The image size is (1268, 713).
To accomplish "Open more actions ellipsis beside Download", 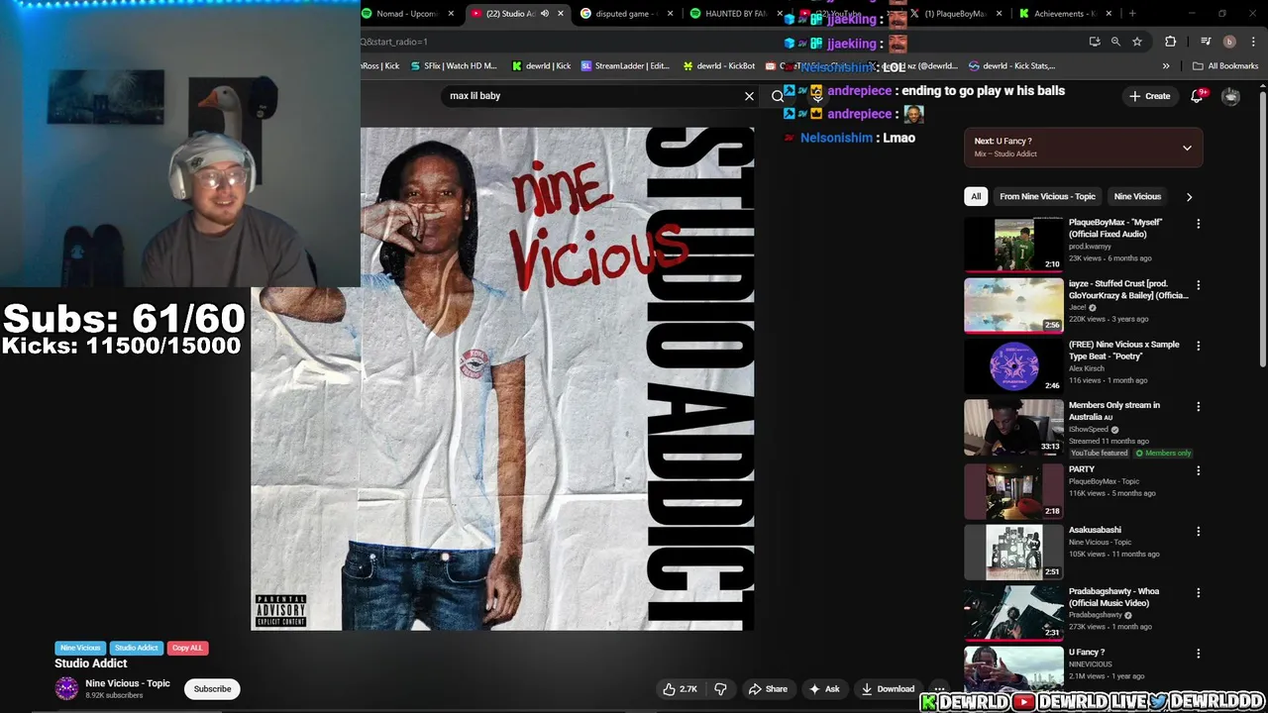I will point(939,689).
